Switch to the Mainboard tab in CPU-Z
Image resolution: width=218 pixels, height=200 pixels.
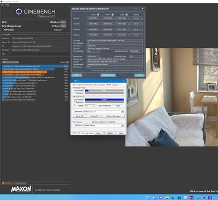pyautogui.click(x=81, y=85)
